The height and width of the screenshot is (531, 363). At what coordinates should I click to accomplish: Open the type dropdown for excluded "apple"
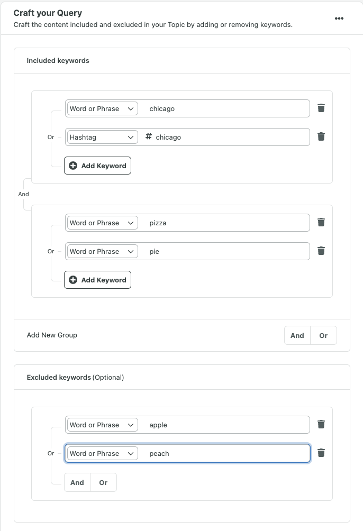pyautogui.click(x=102, y=425)
